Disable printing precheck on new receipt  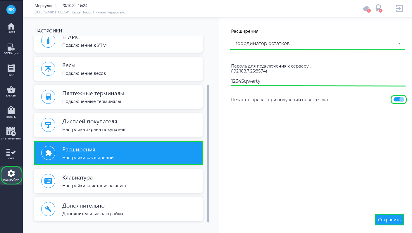click(x=399, y=99)
